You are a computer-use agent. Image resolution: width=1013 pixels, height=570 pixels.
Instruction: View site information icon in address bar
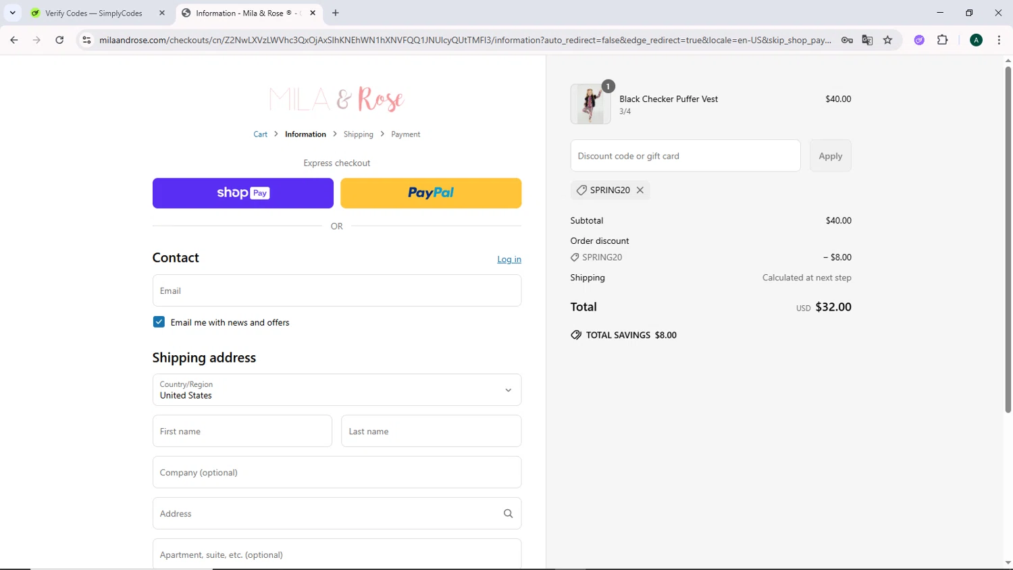coord(86,40)
